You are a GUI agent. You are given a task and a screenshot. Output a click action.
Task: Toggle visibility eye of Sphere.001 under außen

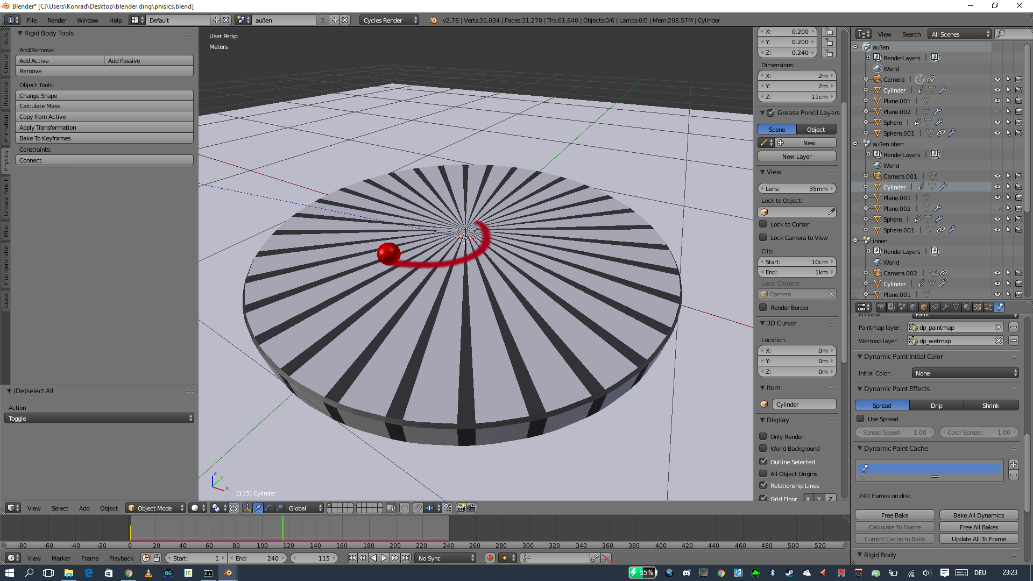tap(997, 133)
